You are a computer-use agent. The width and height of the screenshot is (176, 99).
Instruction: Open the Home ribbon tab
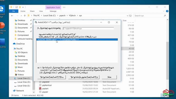click(x=23, y=11)
